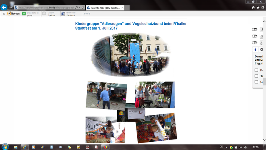Click the browser forward arrow

click(10, 7)
